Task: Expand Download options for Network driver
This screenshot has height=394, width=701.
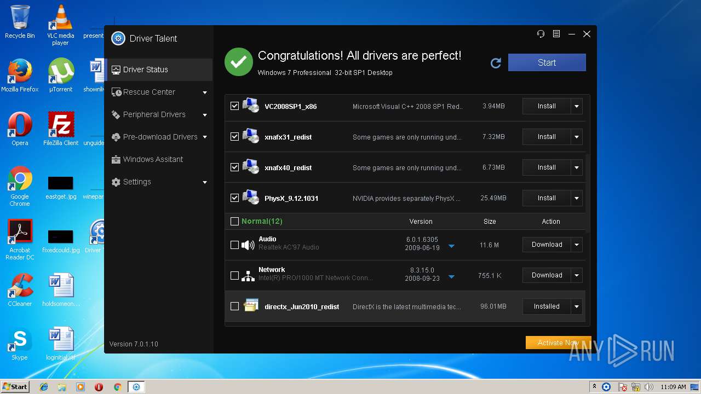Action: [577, 275]
